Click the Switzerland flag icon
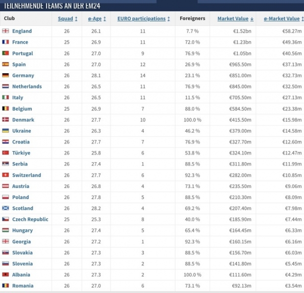304x293 pixels. pos(6,175)
